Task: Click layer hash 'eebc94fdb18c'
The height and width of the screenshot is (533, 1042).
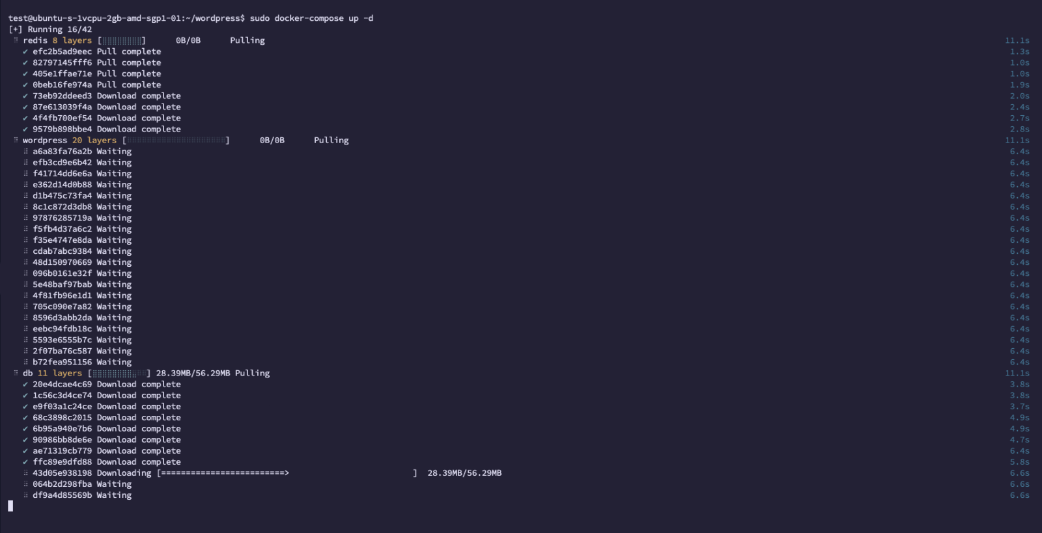Action: click(x=63, y=329)
